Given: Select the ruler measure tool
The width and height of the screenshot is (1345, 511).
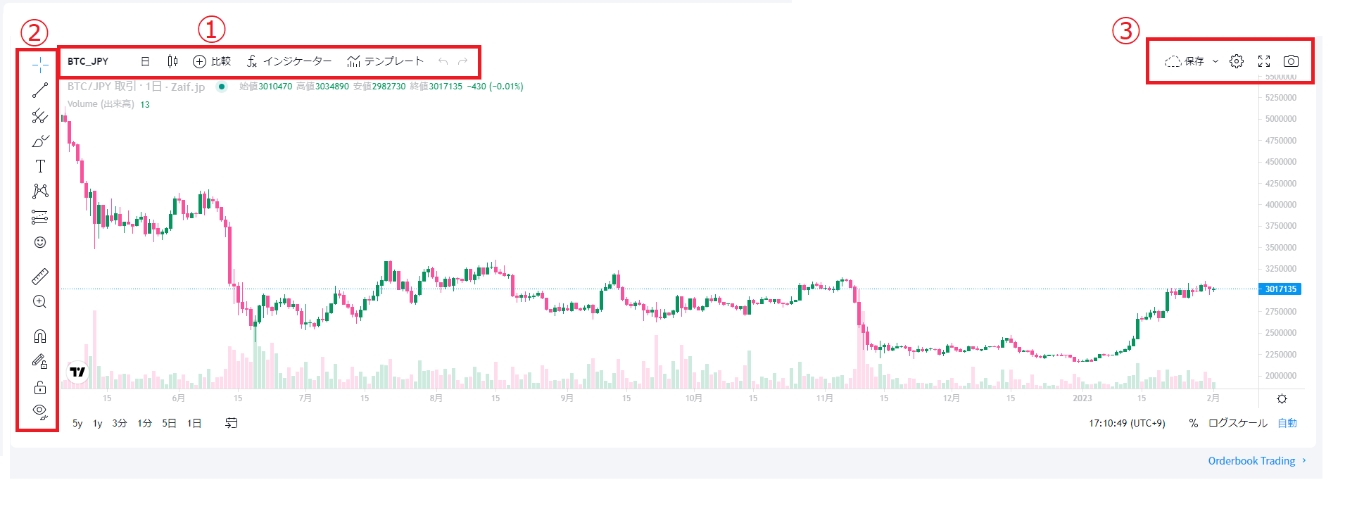Looking at the screenshot, I should (40, 277).
